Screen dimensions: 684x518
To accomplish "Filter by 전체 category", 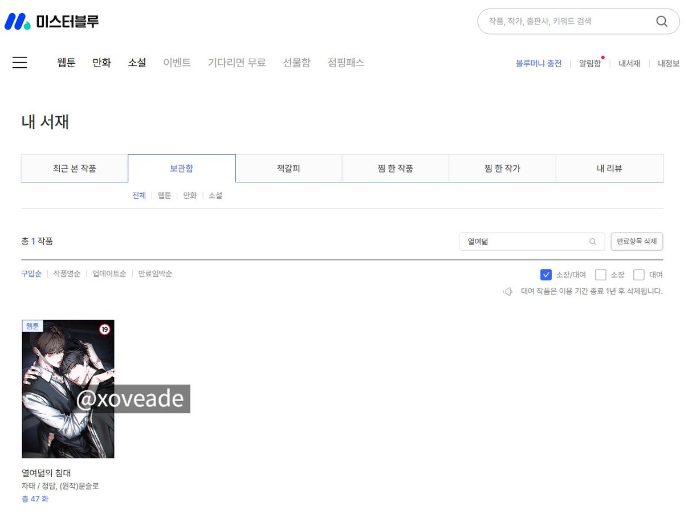I will click(x=139, y=195).
